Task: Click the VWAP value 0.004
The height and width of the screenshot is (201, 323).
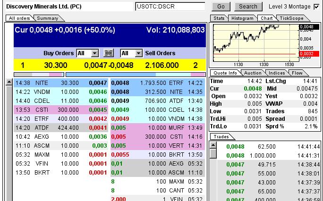Action: (x=310, y=104)
